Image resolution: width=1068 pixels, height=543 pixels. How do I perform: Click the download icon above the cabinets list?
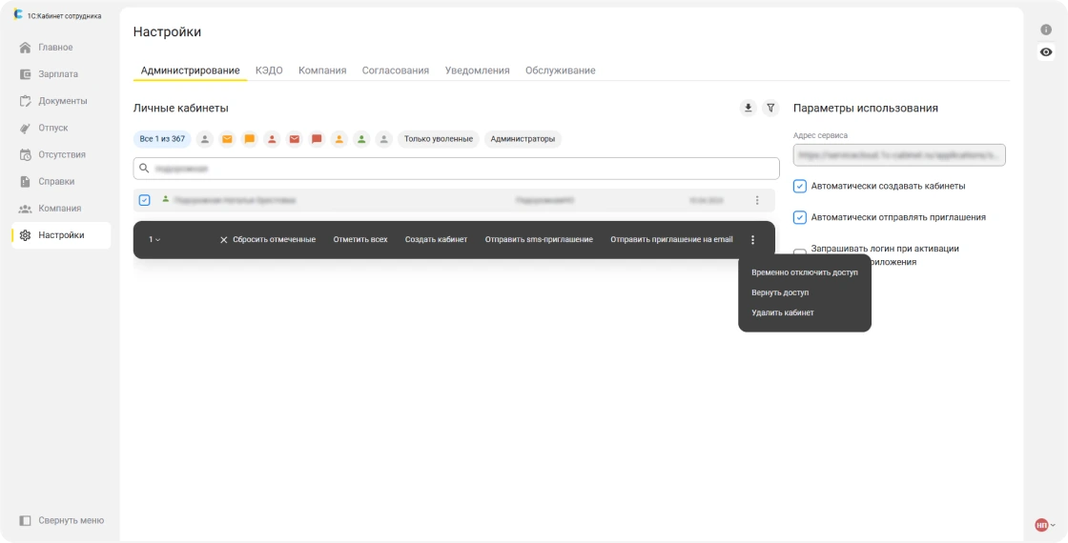pos(748,109)
